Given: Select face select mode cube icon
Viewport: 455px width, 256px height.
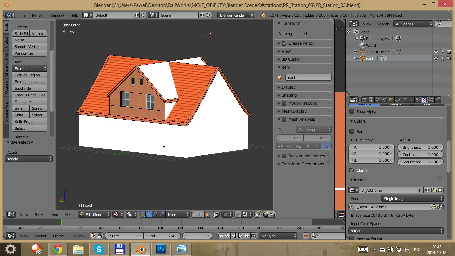Looking at the screenshot, I should [x=208, y=215].
